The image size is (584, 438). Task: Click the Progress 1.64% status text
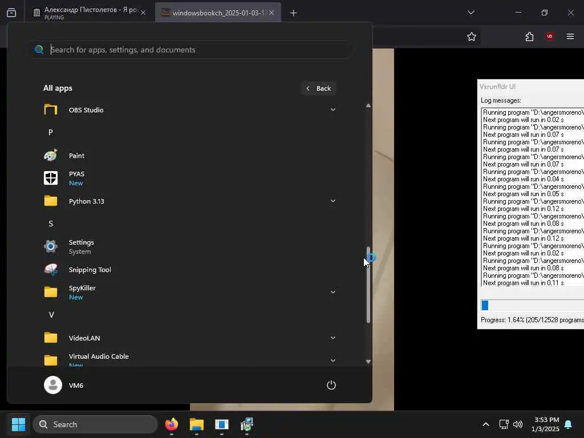pos(532,320)
